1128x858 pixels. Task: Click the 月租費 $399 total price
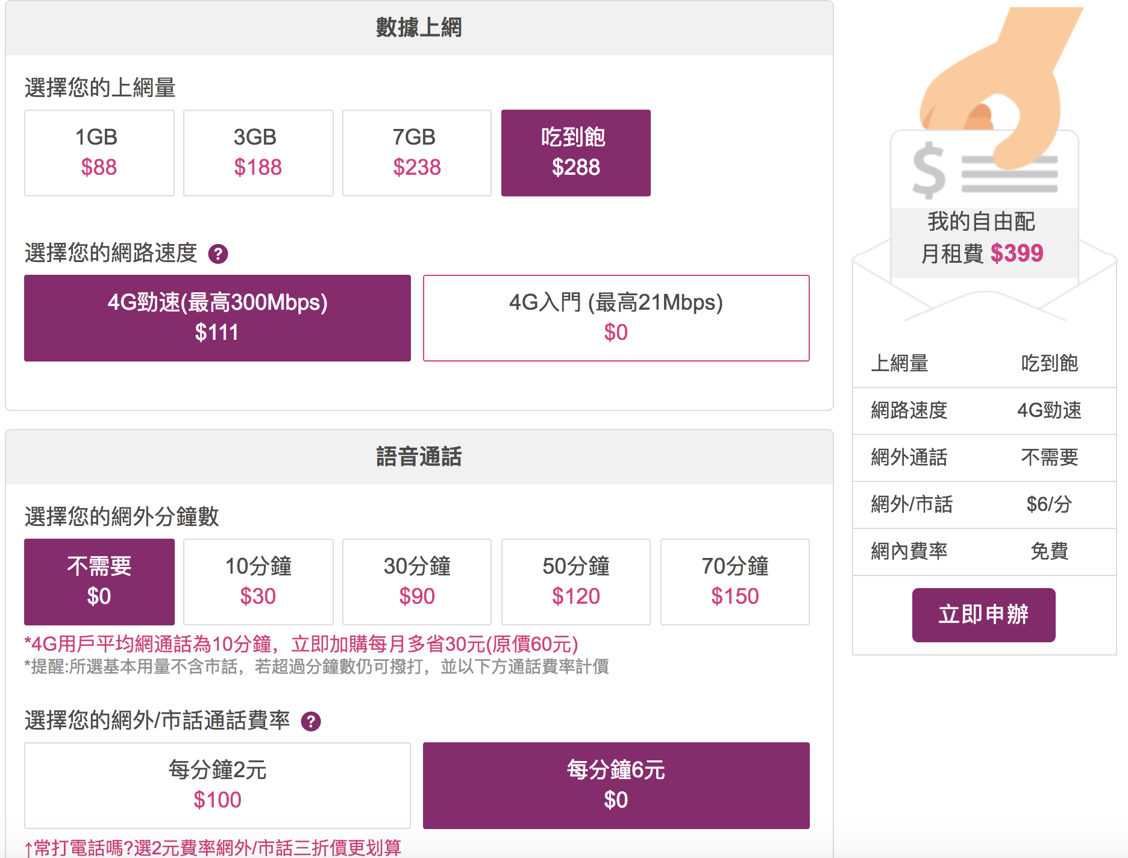[982, 253]
